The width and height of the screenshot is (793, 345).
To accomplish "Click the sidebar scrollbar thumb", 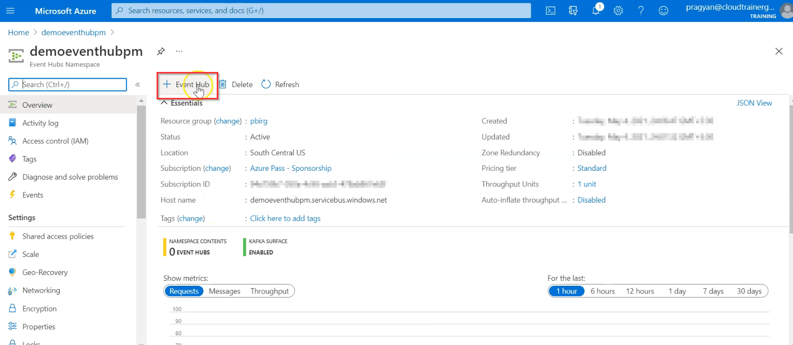I will coord(141,161).
